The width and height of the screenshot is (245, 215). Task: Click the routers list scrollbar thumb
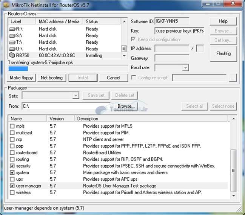click(x=124, y=49)
